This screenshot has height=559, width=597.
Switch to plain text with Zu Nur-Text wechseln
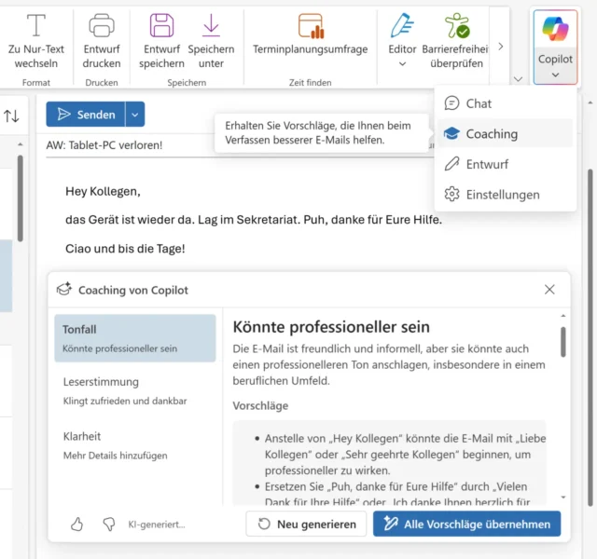(x=36, y=41)
